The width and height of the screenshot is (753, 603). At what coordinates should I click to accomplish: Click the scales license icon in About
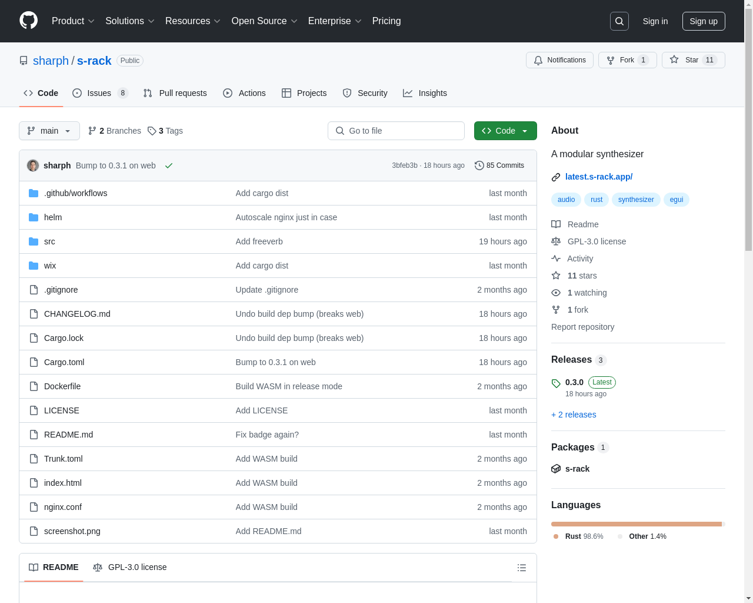coord(556,241)
